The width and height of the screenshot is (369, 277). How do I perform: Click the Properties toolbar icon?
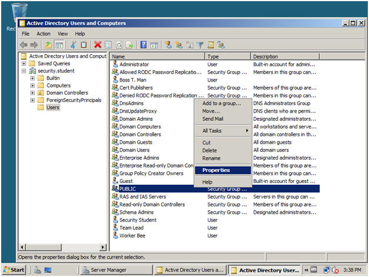coord(108,45)
